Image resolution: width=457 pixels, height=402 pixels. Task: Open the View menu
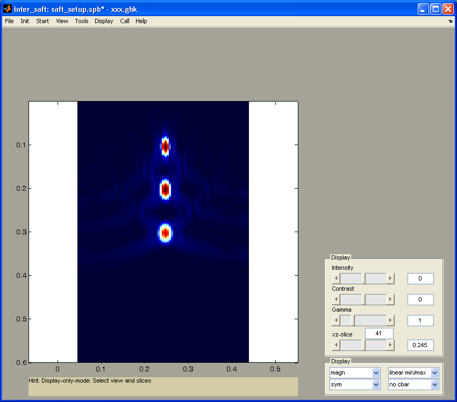[x=62, y=21]
